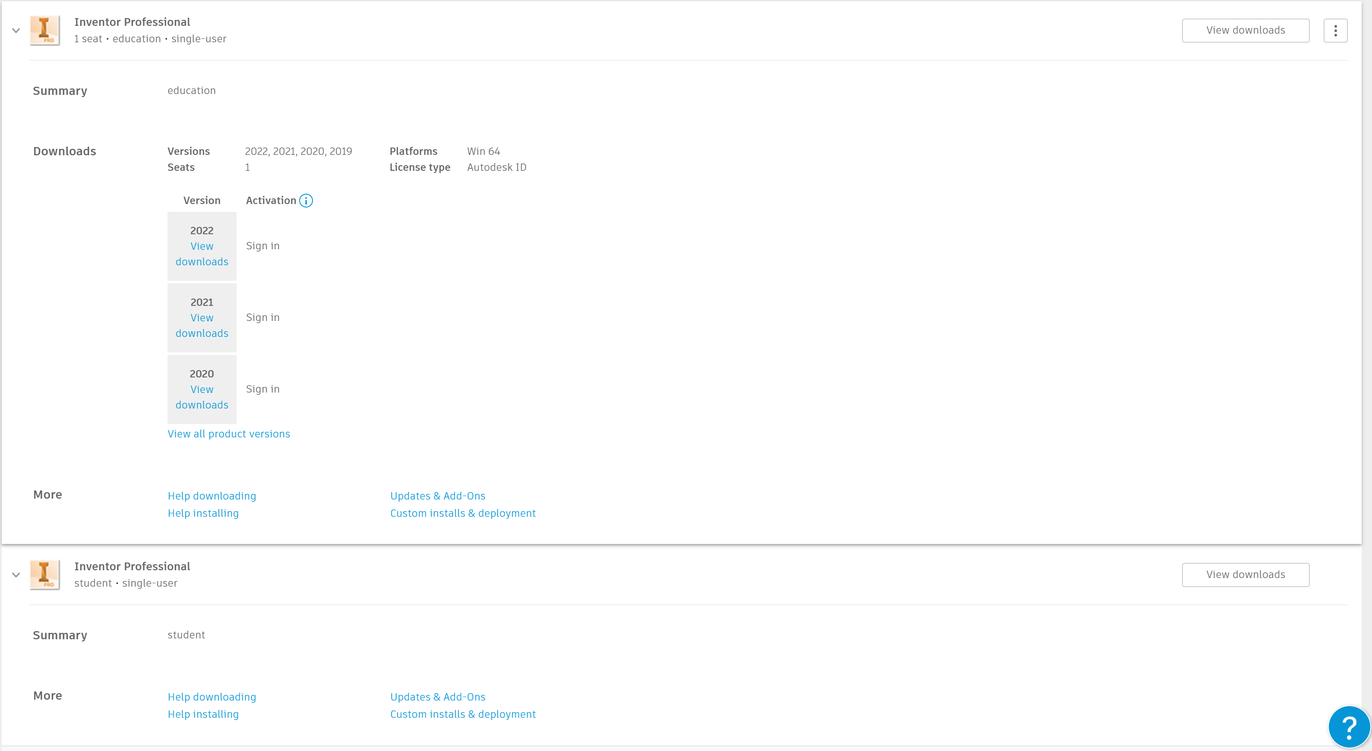1372x751 pixels.
Task: Collapse the education Inventor Professional section
Action: pos(16,31)
